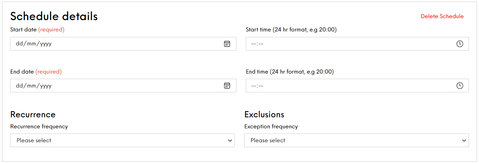Focus the Start date input field
The image size is (479, 163).
pyautogui.click(x=123, y=44)
